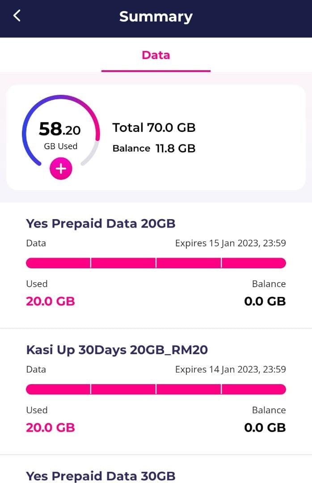
Task: Open the Kasi Up 30Days 20GB_RM20 plan
Action: (117, 349)
